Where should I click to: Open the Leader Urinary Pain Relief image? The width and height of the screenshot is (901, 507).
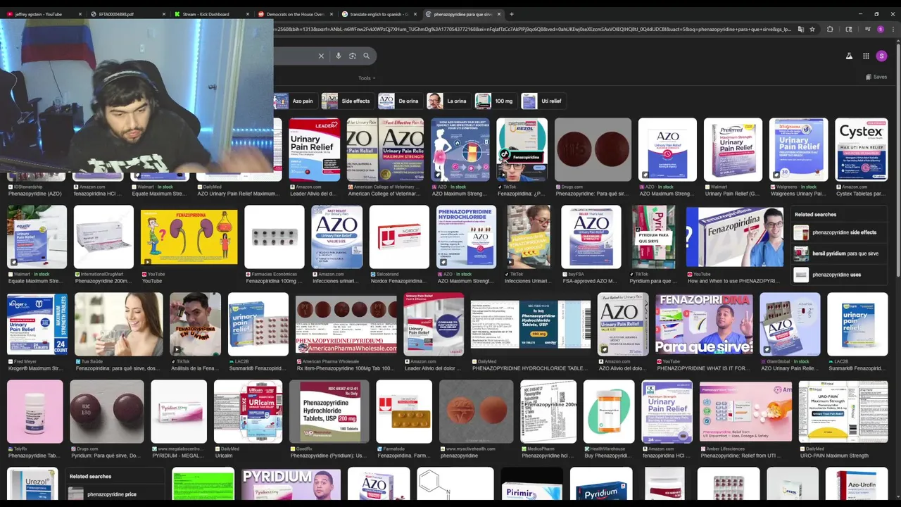pos(314,149)
